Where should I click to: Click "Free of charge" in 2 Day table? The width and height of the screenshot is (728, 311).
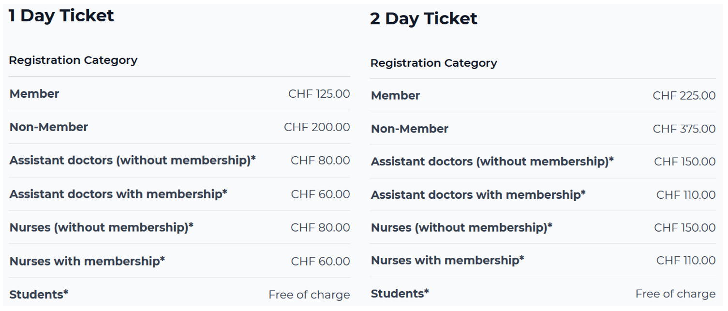tap(675, 294)
